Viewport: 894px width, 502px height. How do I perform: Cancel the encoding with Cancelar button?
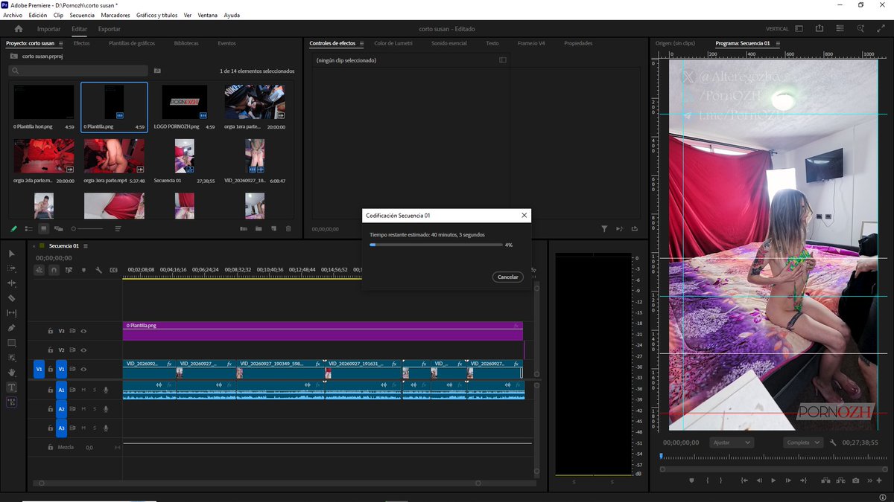507,277
